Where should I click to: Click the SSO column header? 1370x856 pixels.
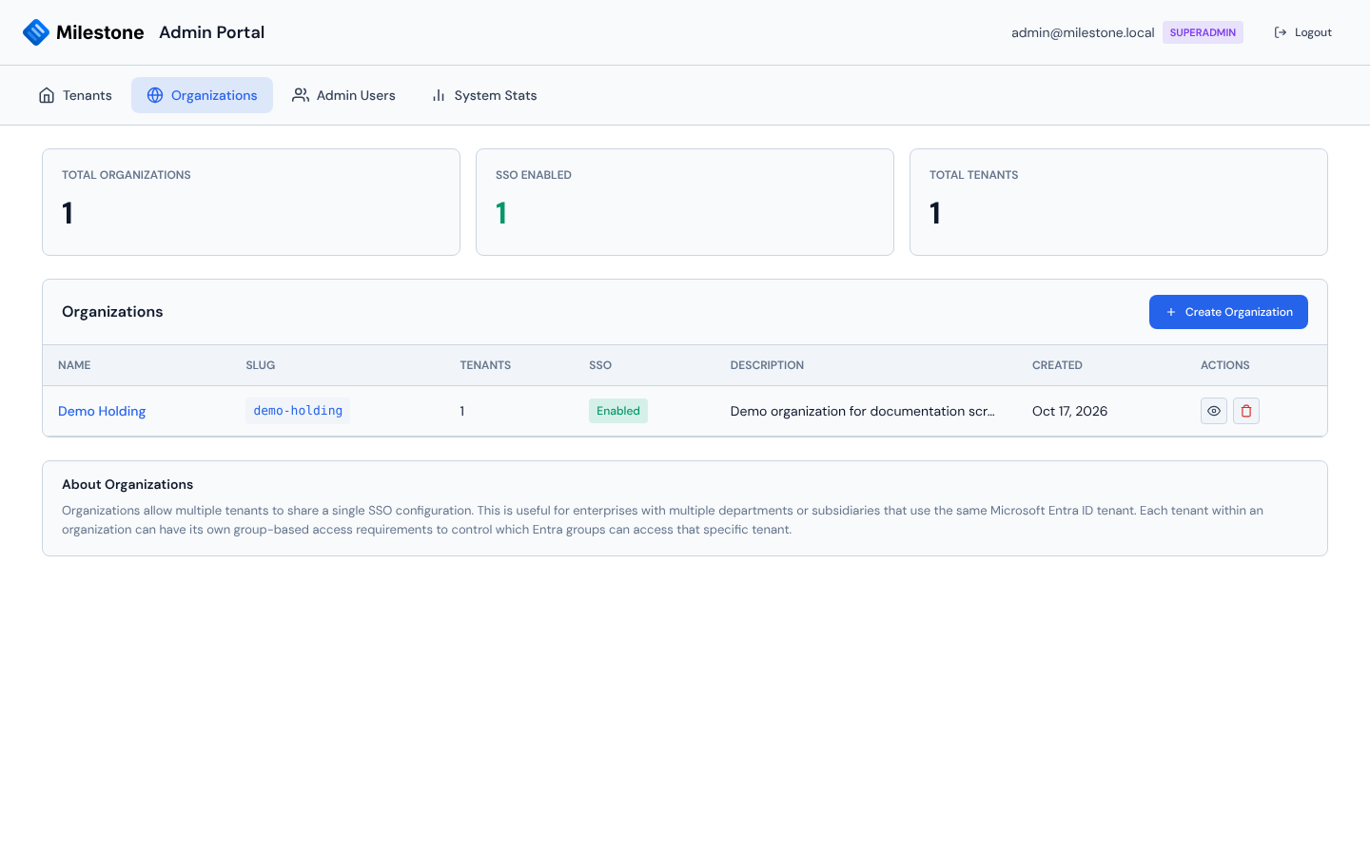click(600, 365)
